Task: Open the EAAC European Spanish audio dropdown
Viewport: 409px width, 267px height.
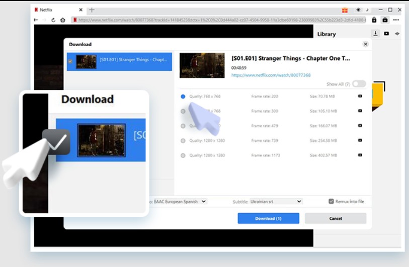Action: (180, 201)
